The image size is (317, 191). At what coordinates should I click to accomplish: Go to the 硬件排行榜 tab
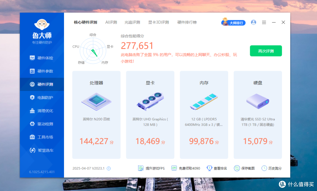[x=187, y=22]
